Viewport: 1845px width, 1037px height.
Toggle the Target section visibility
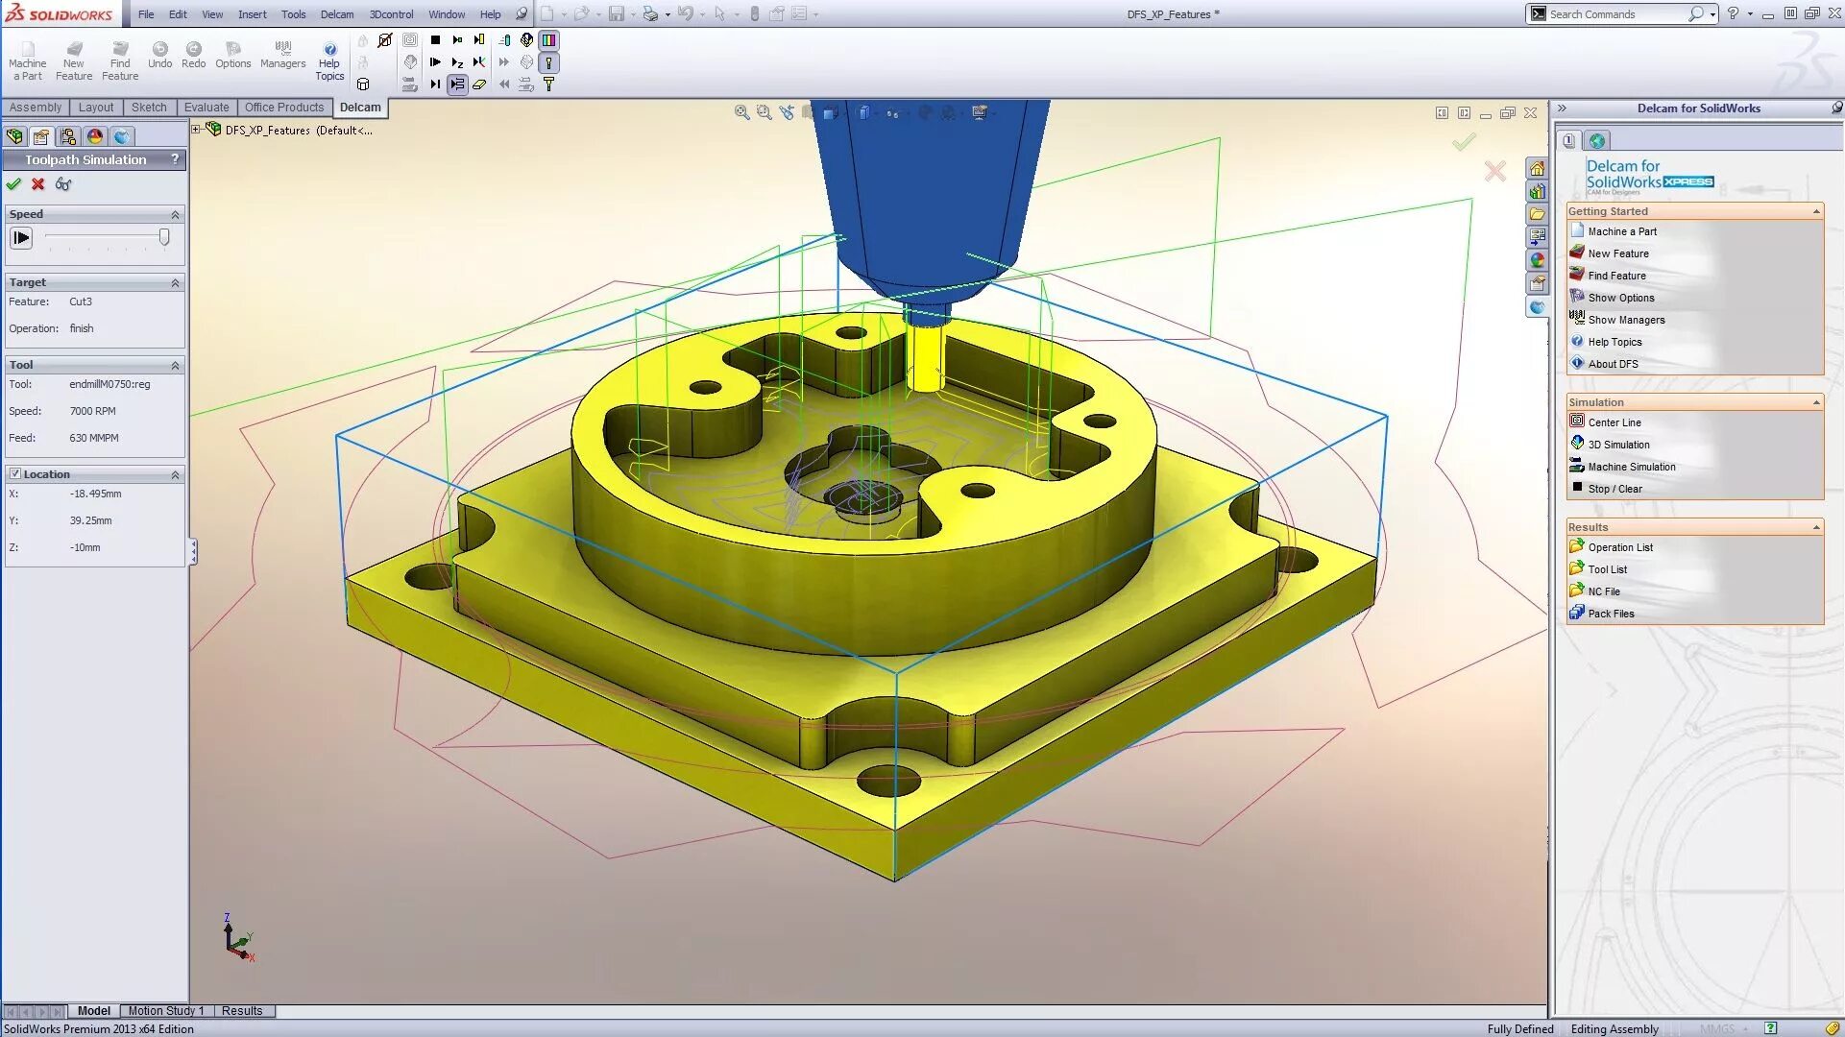click(175, 281)
